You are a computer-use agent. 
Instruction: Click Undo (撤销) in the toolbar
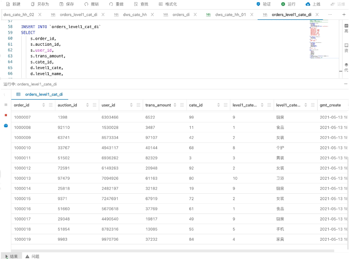(91, 4)
